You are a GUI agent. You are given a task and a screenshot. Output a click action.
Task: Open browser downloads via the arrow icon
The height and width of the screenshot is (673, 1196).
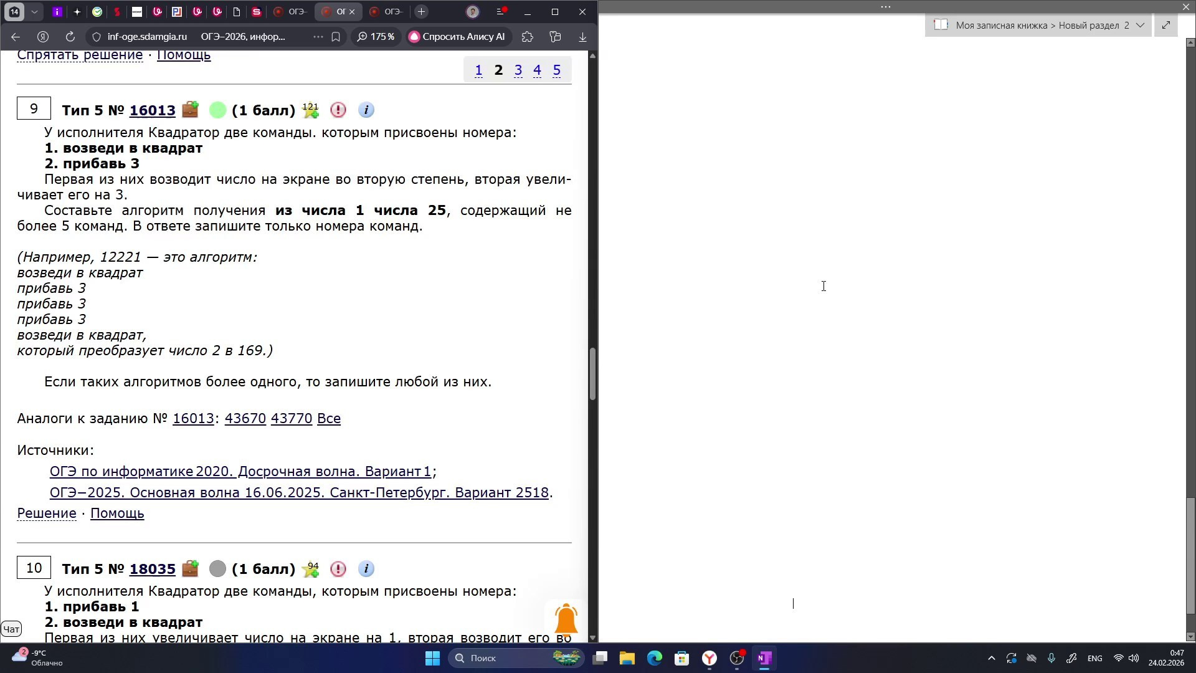click(582, 36)
